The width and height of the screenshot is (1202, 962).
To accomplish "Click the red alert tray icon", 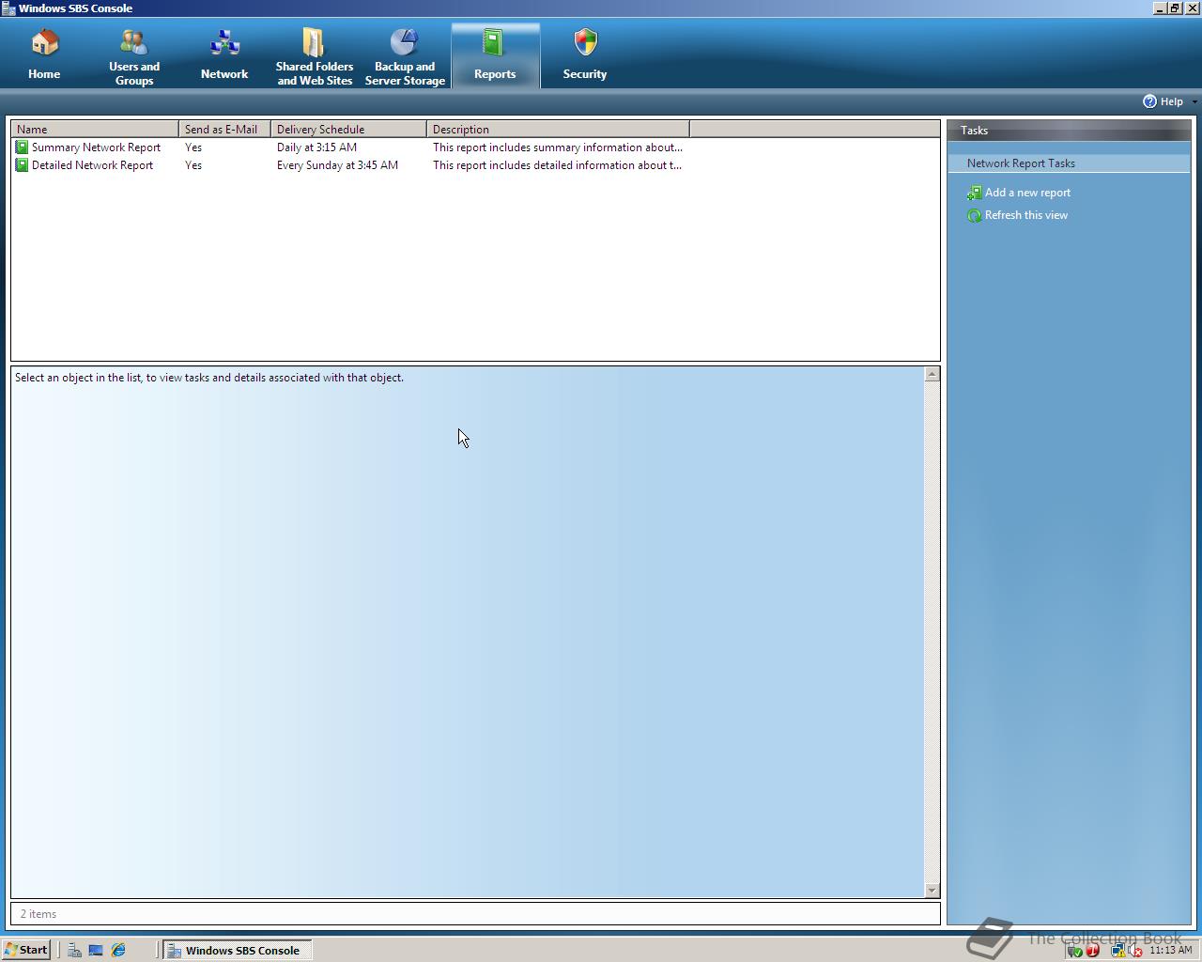I will coord(1092,950).
